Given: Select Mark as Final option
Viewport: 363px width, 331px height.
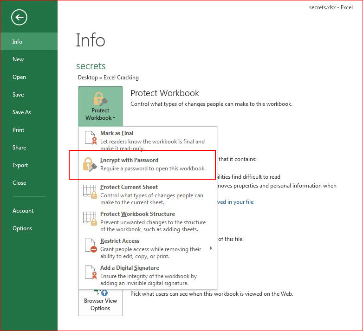Looking at the screenshot, I should 148,140.
